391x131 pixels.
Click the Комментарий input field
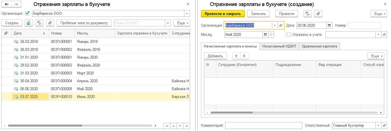coord(264,126)
